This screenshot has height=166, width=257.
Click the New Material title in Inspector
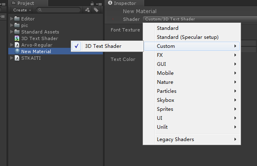[x=140, y=11]
